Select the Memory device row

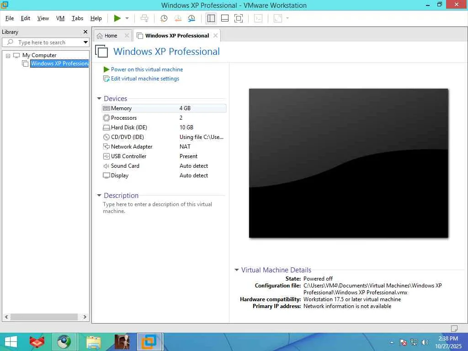[x=164, y=108]
